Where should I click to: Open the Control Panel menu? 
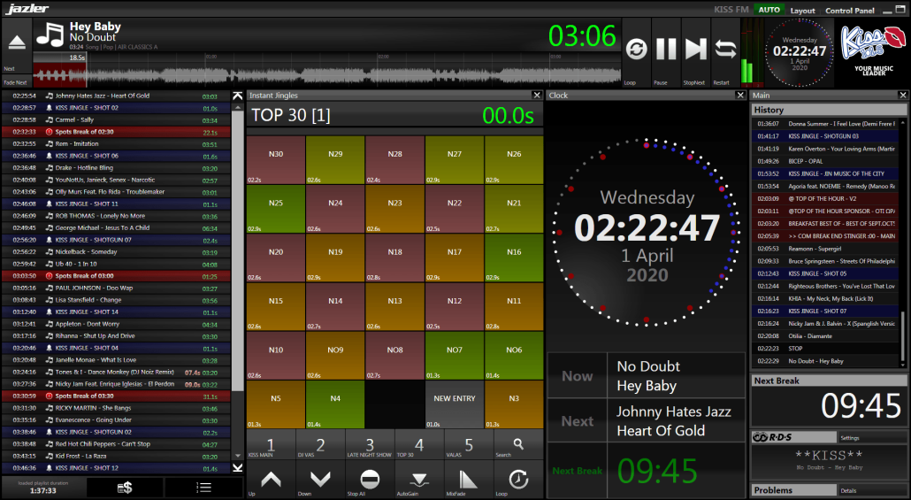click(849, 11)
